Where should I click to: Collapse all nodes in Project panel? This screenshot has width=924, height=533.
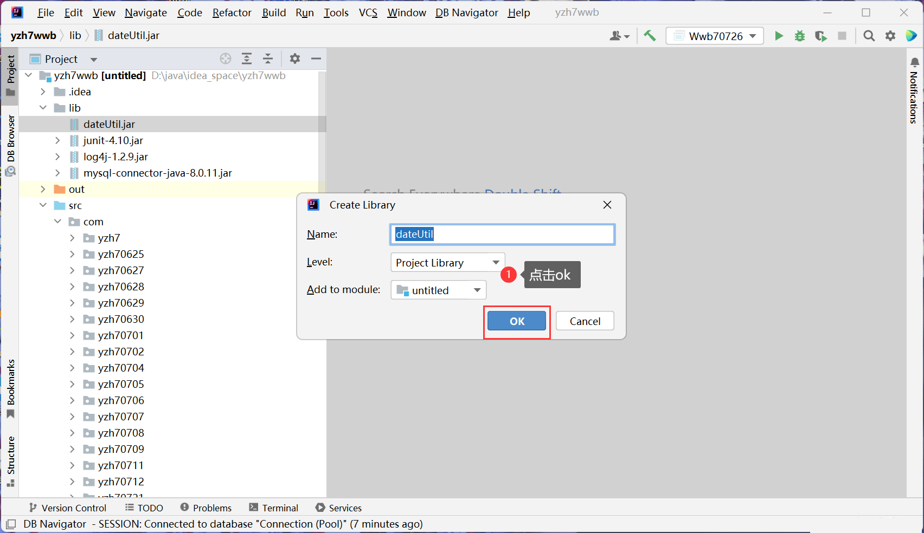[x=268, y=58]
